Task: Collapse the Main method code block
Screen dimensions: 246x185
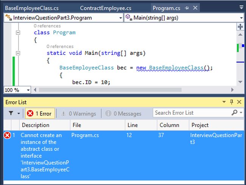Action: pyautogui.click(x=18, y=53)
